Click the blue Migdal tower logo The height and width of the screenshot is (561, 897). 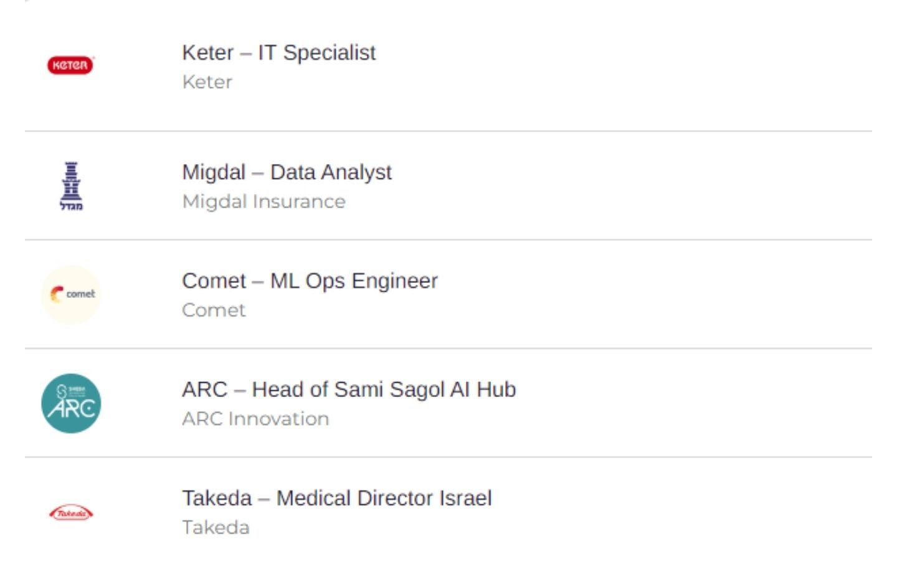[71, 186]
